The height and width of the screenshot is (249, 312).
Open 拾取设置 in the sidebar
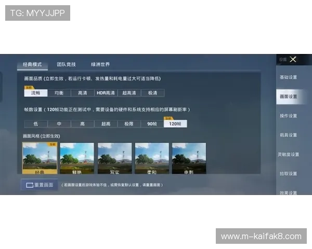[x=288, y=174]
